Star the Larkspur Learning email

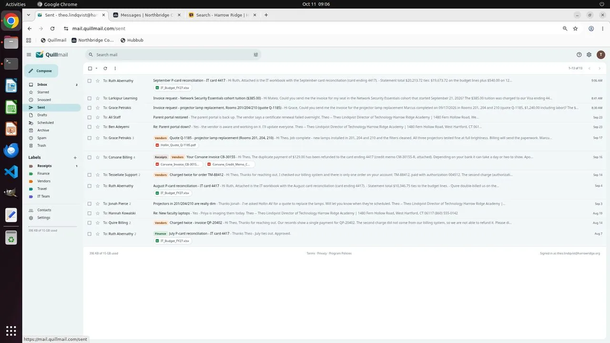coord(97,98)
